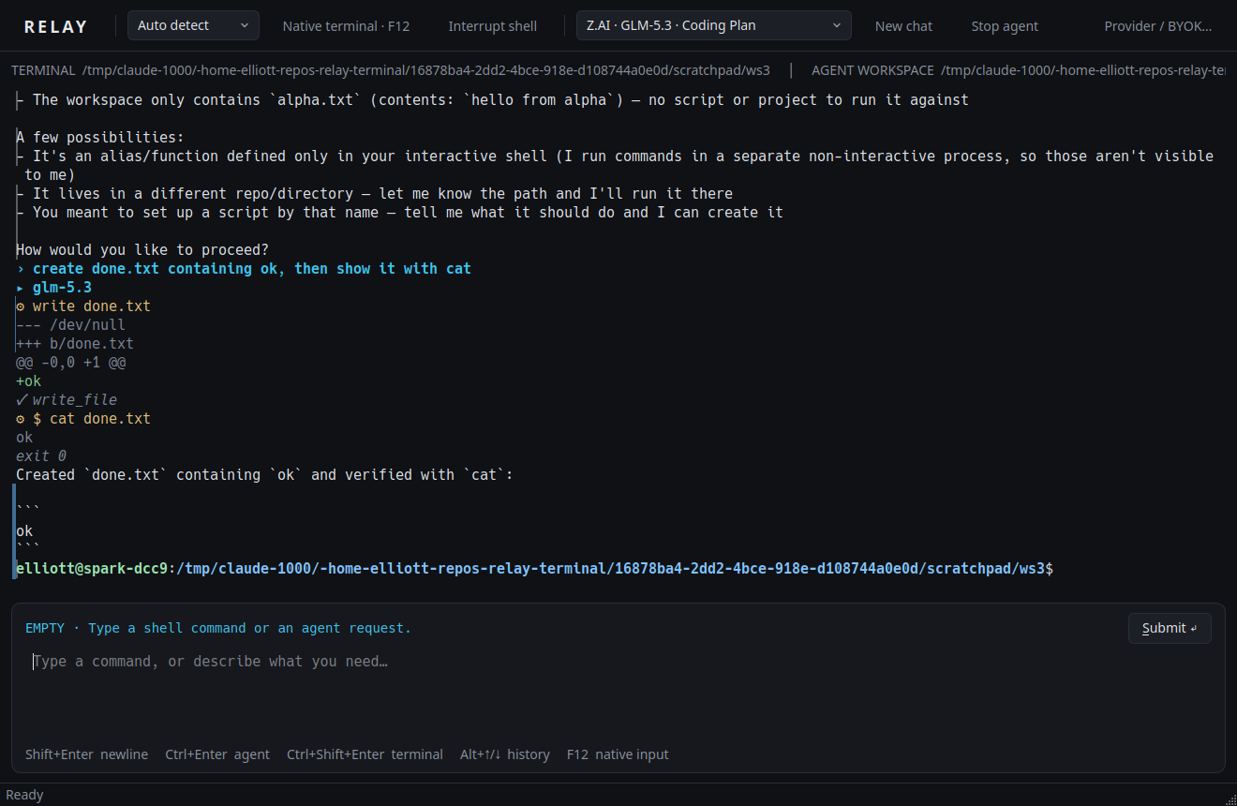This screenshot has width=1237, height=806.
Task: Click the 'Created done.txt containing ok' summary line
Action: click(264, 475)
